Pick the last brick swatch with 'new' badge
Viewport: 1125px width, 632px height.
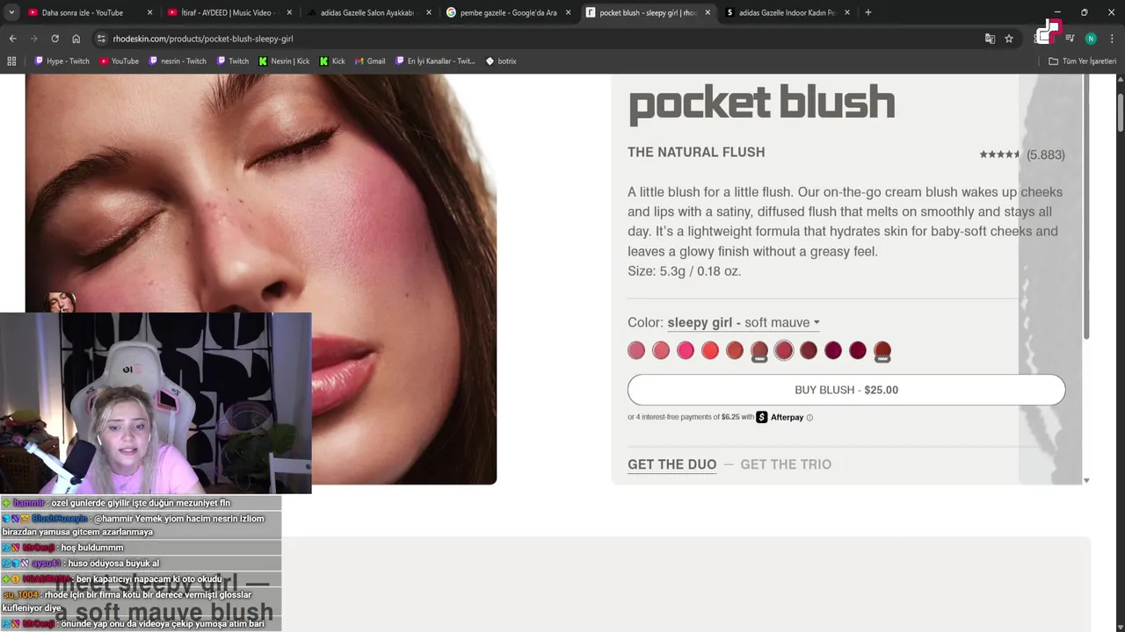(882, 351)
